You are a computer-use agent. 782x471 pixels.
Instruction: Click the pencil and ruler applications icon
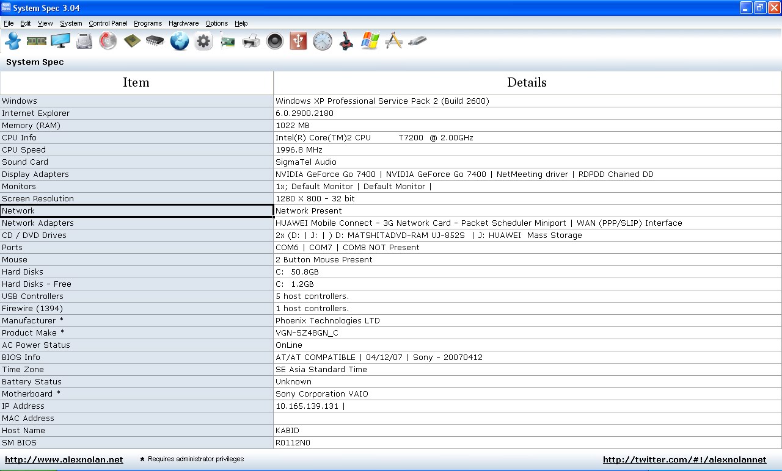pos(394,41)
